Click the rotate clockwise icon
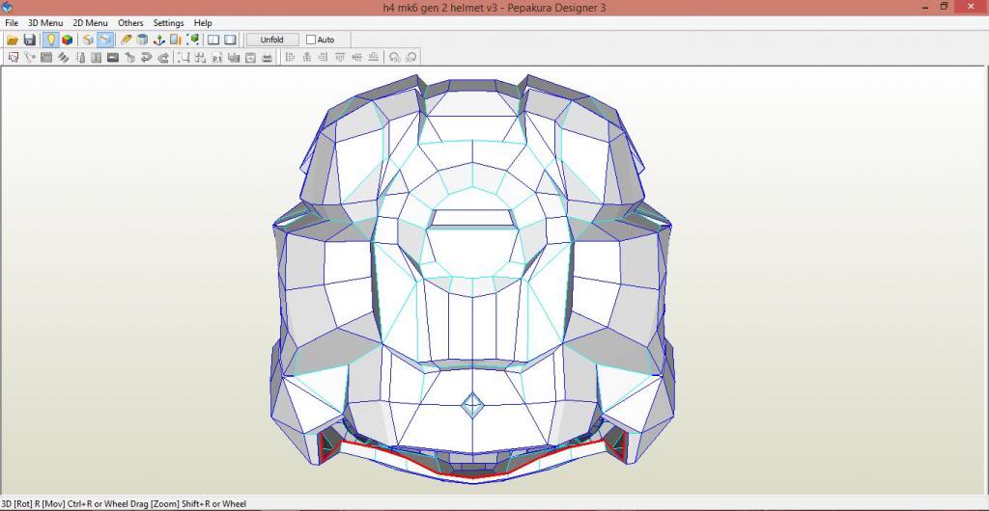989x511 pixels. tap(411, 57)
